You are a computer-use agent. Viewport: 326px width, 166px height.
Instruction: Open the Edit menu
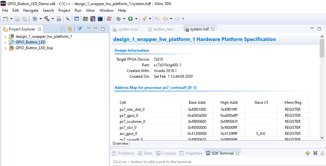click(16, 10)
